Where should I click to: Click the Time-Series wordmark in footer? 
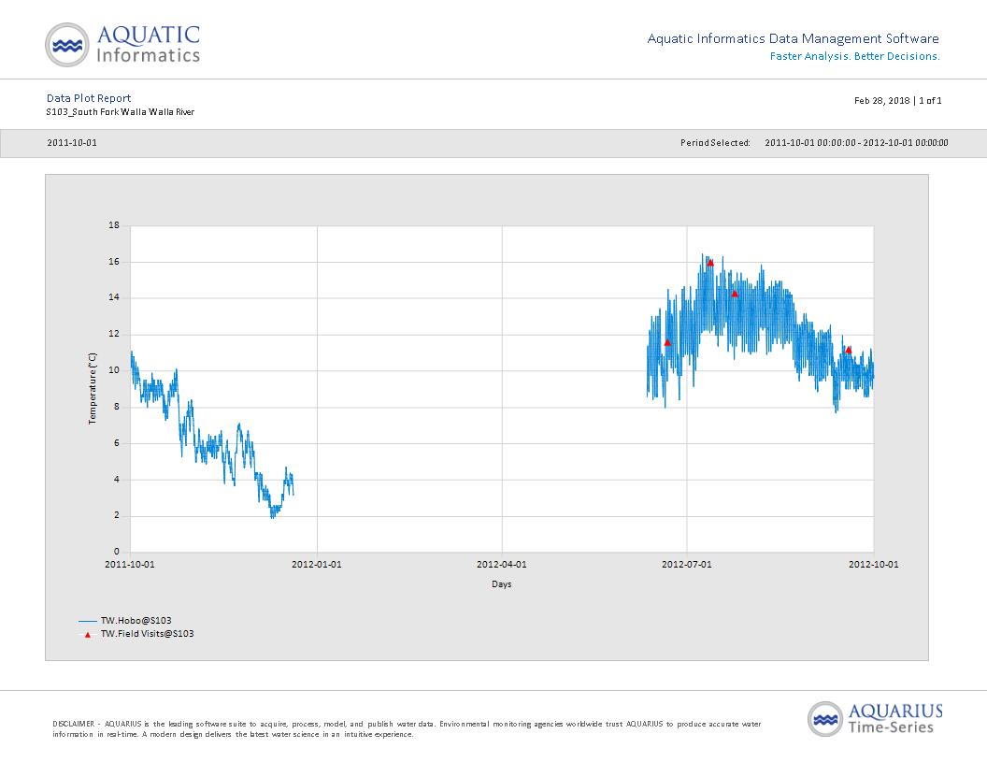coord(891,727)
